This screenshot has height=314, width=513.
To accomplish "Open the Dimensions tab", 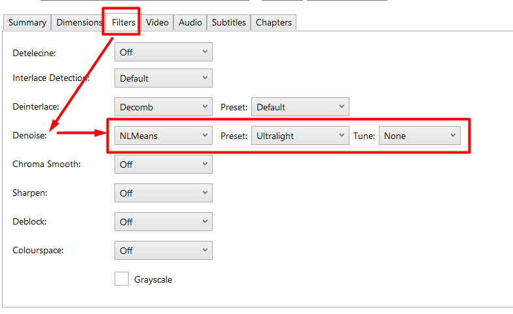I will pyautogui.click(x=79, y=22).
